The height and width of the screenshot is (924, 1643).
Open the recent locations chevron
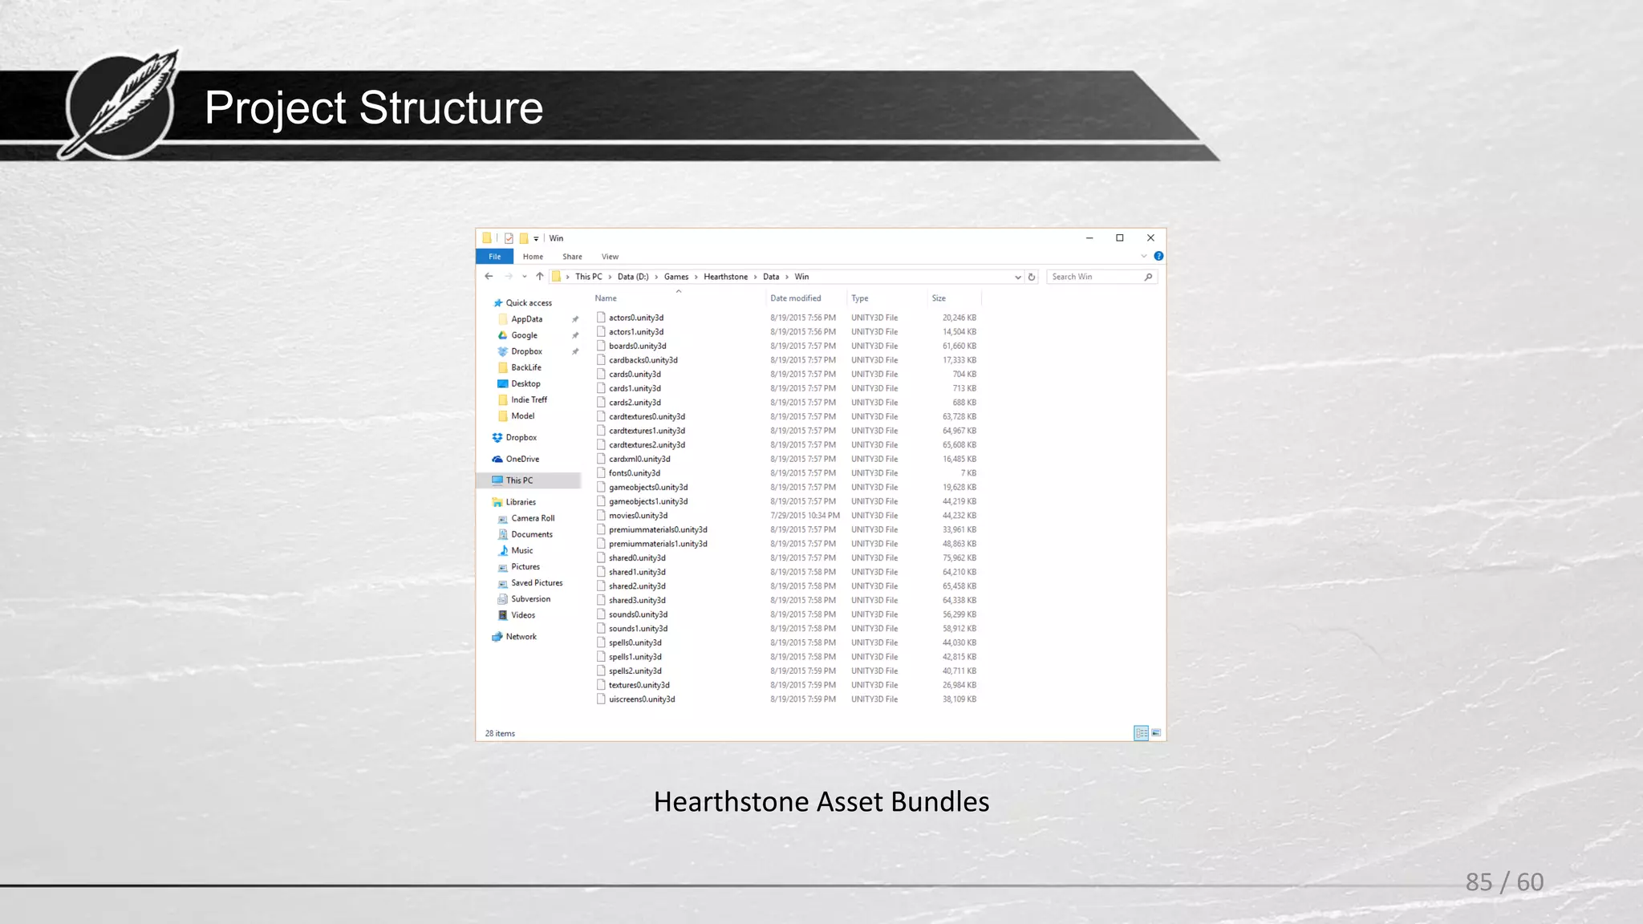[x=524, y=277]
